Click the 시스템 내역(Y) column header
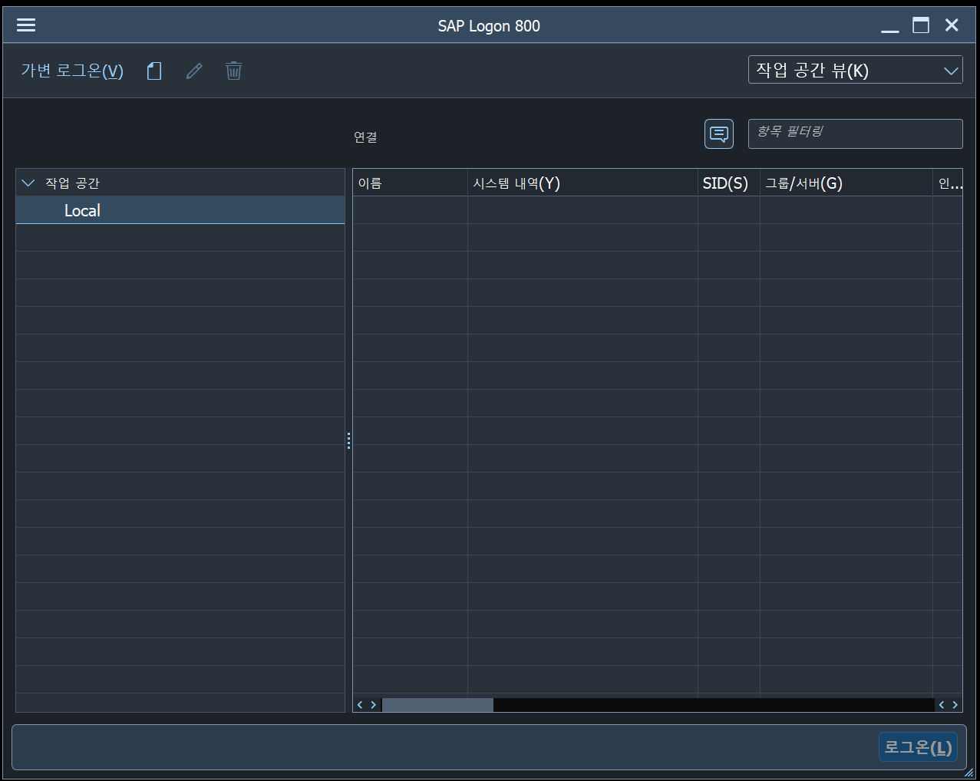This screenshot has width=980, height=781. tap(582, 183)
